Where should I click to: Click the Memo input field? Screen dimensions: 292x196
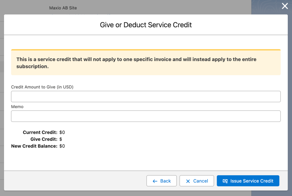pos(146,116)
